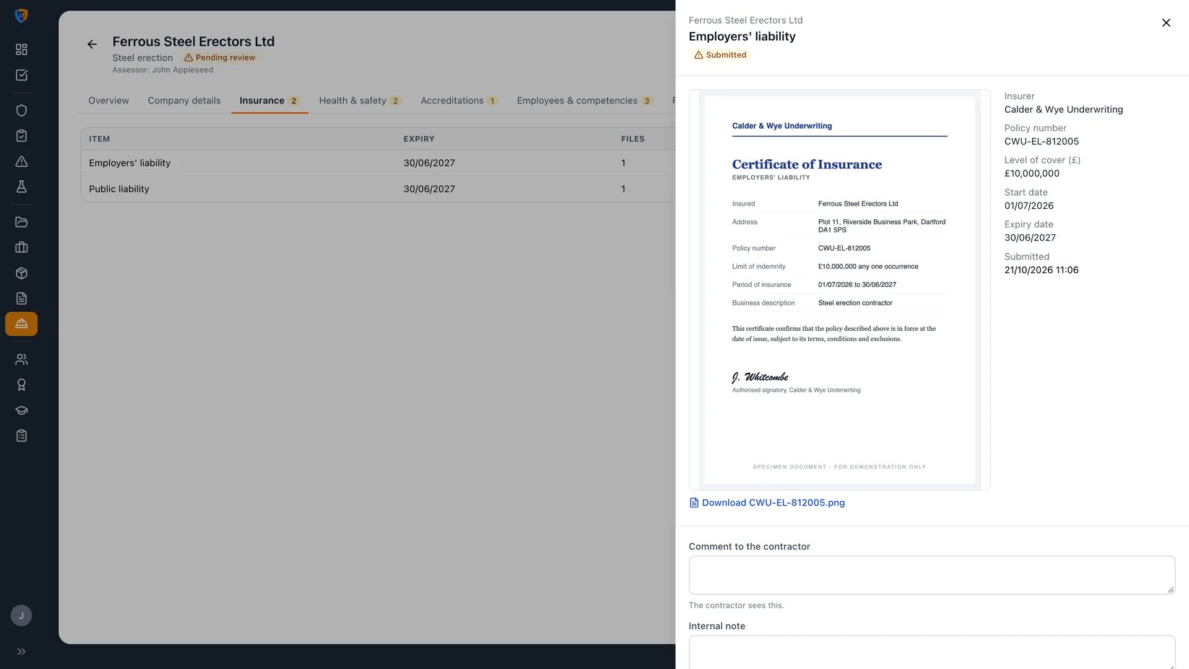Open Employees & competencies tab

click(x=585, y=100)
